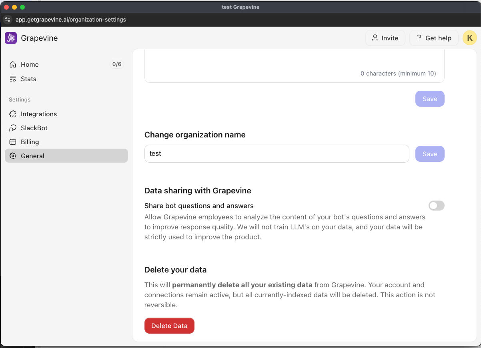Screen dimensions: 481x348
Task: Click the Stats list icon
Action: 13,79
